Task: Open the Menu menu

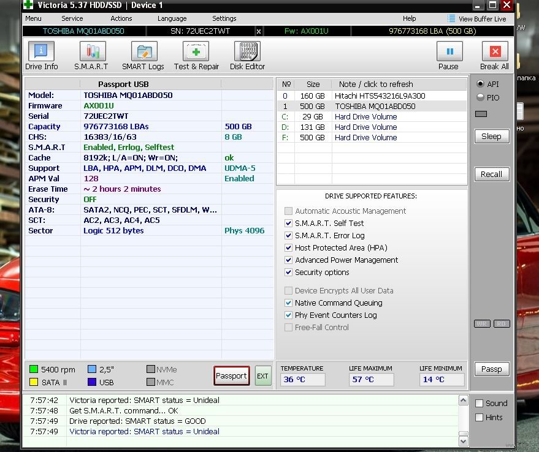Action: pyautogui.click(x=33, y=18)
